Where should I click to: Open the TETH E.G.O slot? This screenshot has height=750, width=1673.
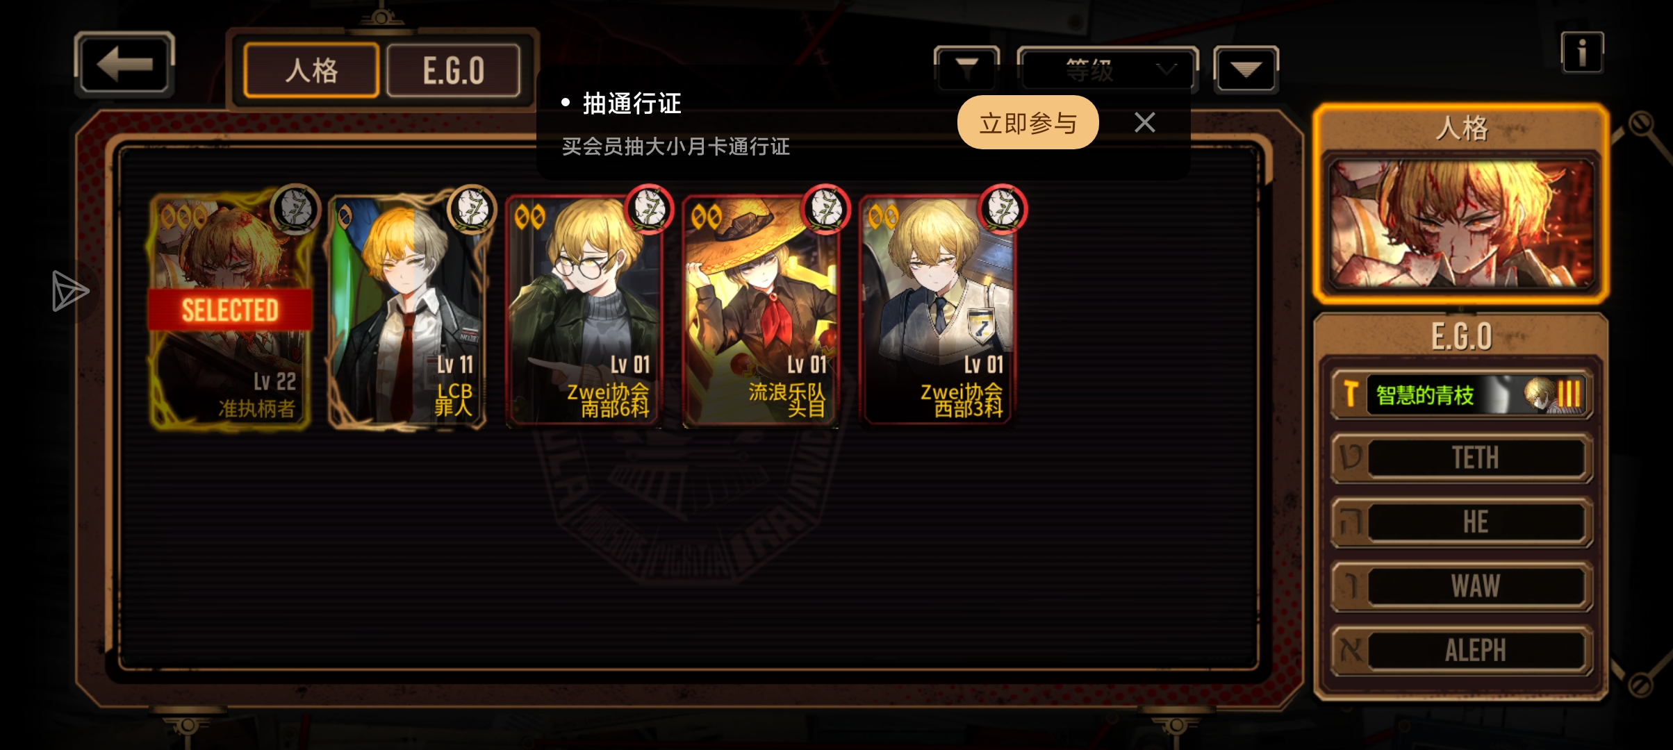[1462, 458]
